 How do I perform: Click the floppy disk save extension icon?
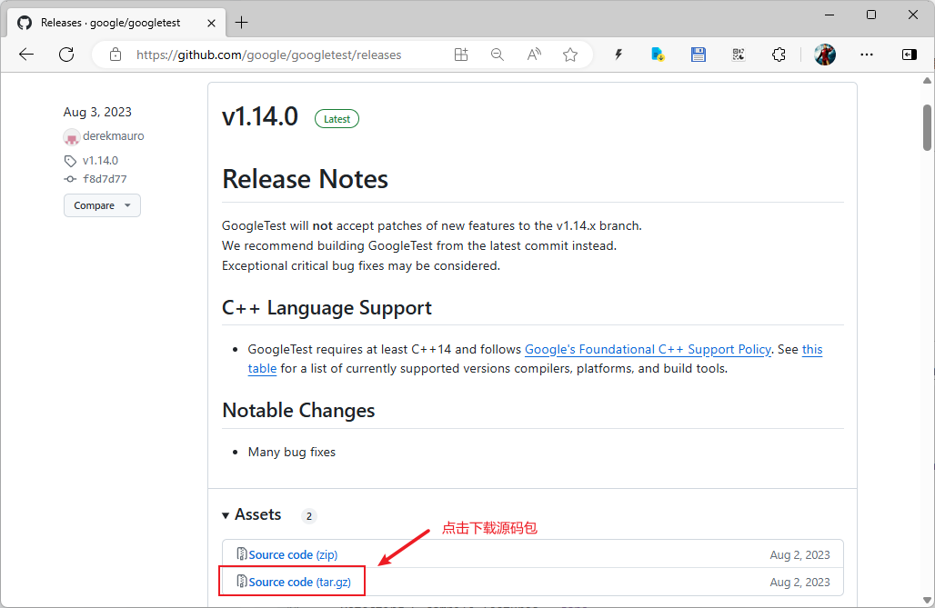click(x=699, y=55)
